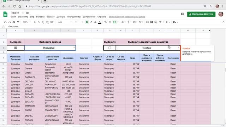Click the merge cells icon
226x127 pixels.
click(114, 22)
